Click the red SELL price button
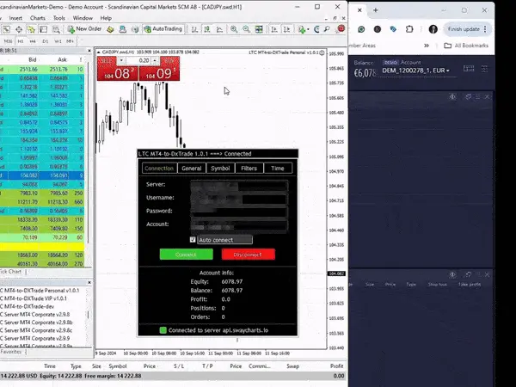This screenshot has height=387, width=516. click(x=118, y=73)
